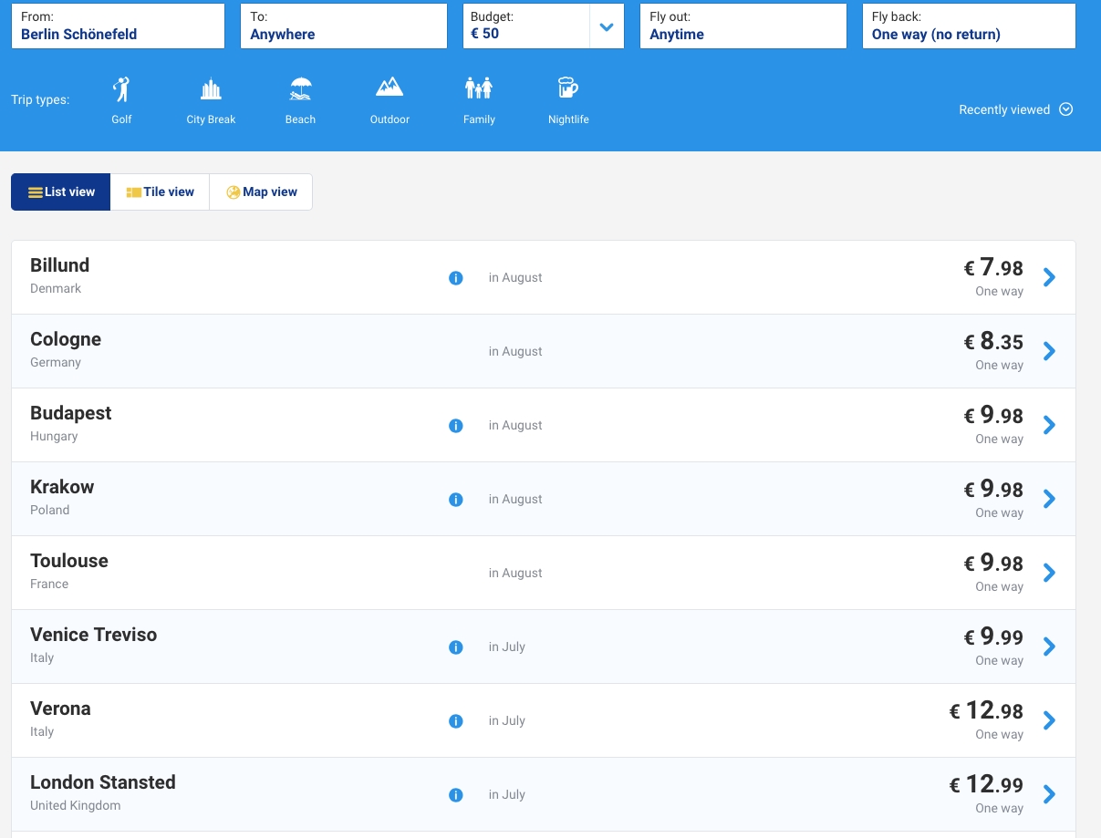
Task: Open info icon for Budapest
Action: (456, 426)
